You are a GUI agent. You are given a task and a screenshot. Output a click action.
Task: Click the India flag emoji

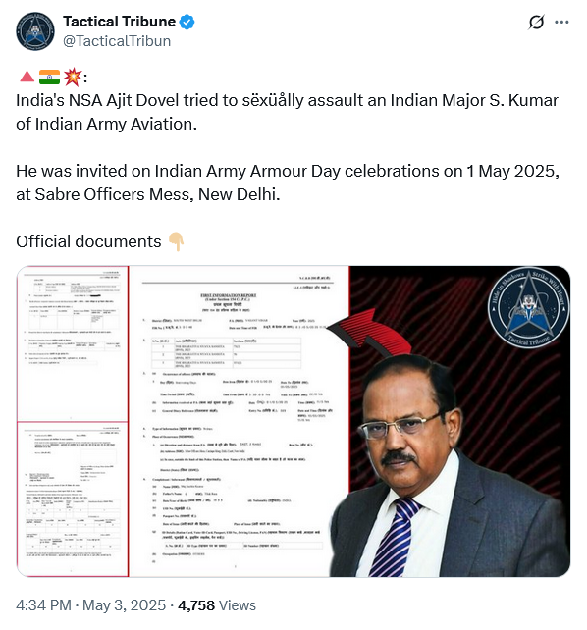[x=49, y=77]
